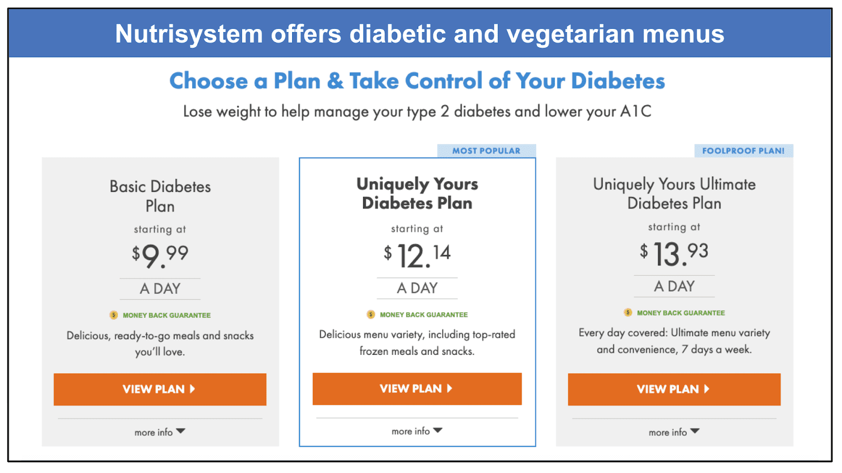View the Uniquely Yours Diabetes Plan

point(416,389)
